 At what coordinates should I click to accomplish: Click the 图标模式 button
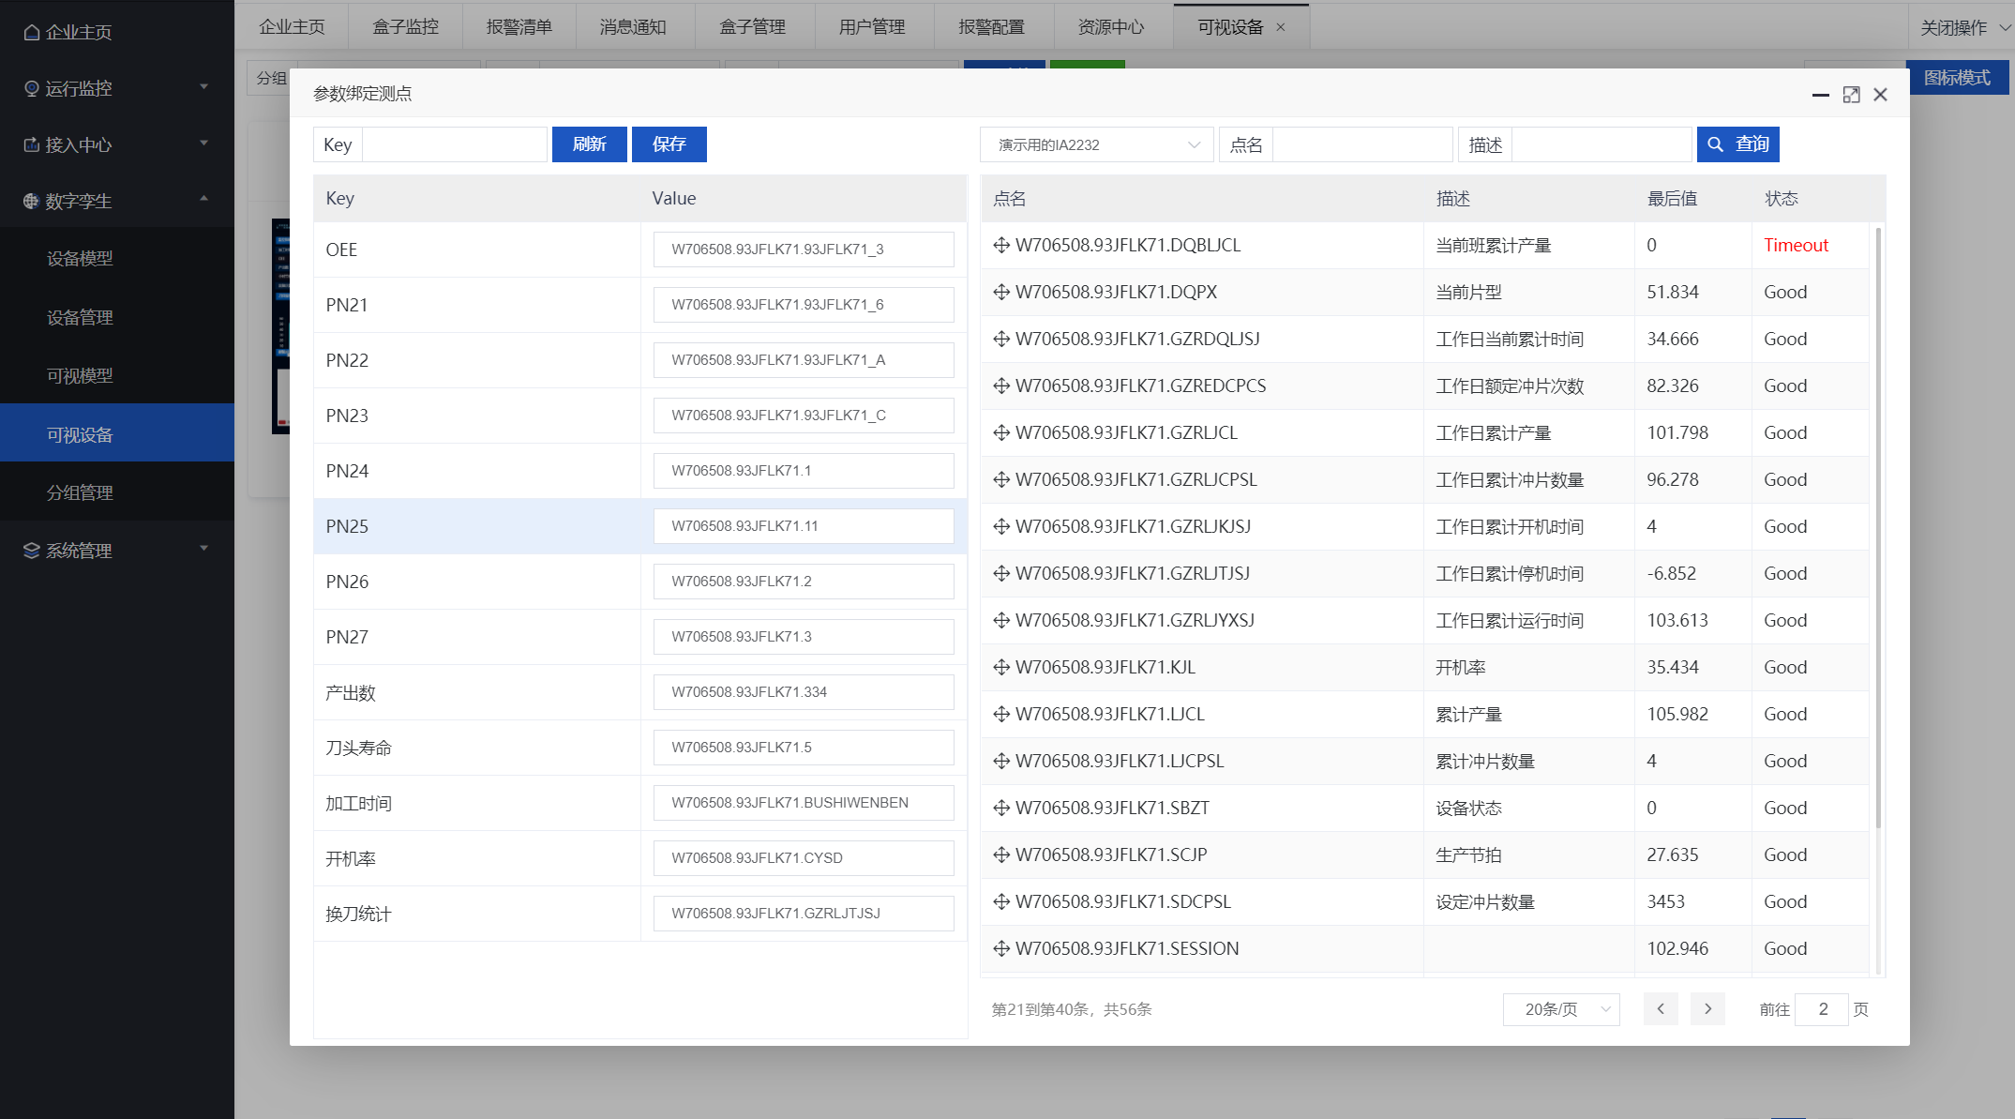click(x=1958, y=78)
